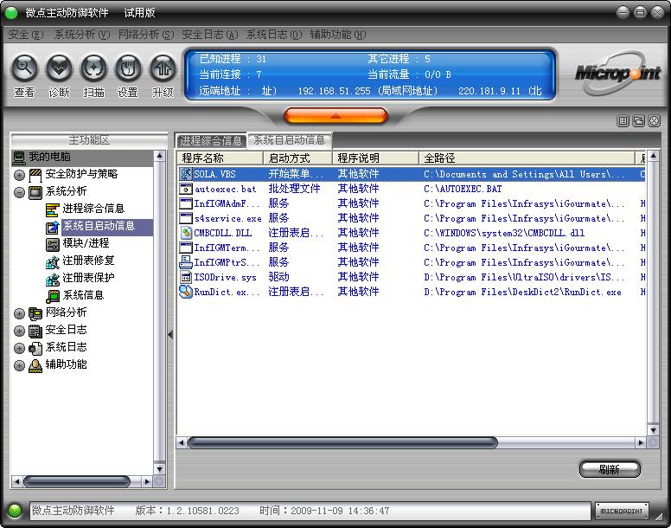This screenshot has width=671, height=528.
Task: Expand the 安全防护与策略 node
Action: click(19, 175)
